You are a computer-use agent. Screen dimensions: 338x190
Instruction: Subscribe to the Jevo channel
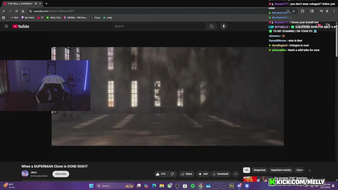[61, 174]
